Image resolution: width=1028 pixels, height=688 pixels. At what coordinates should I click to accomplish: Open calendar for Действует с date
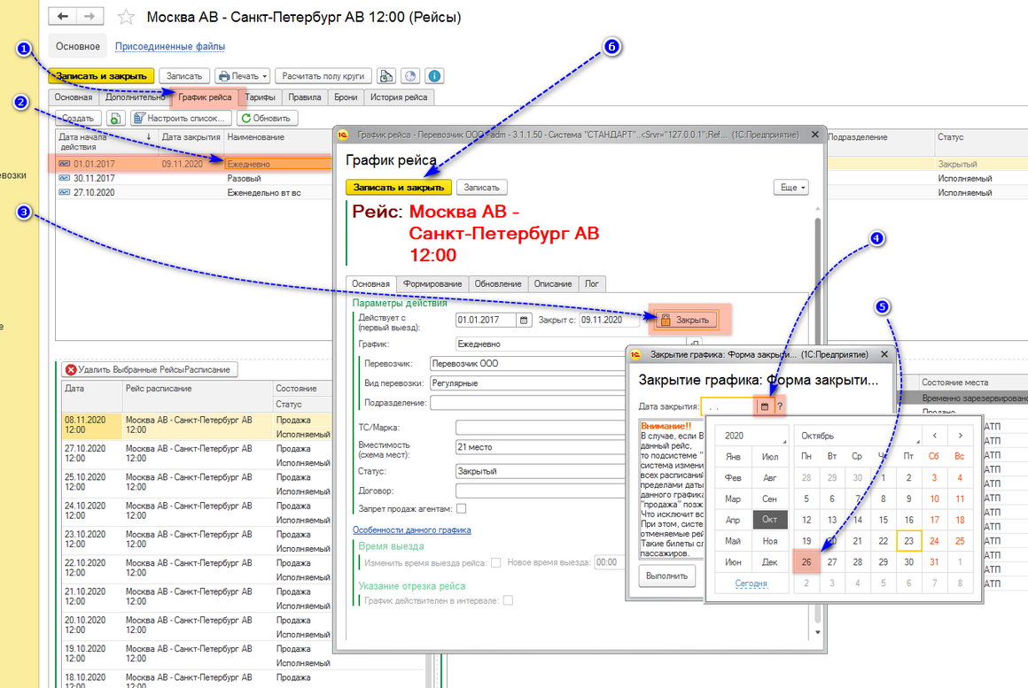[523, 321]
